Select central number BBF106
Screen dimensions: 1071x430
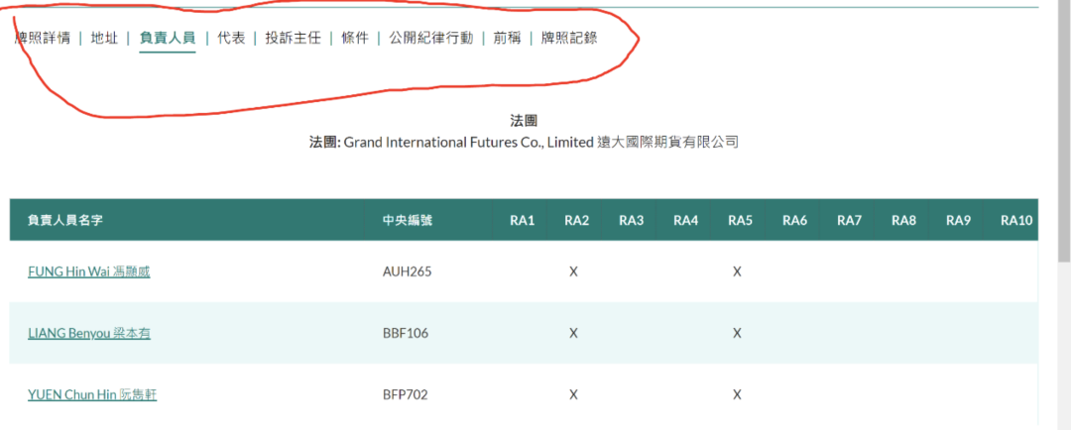click(406, 333)
